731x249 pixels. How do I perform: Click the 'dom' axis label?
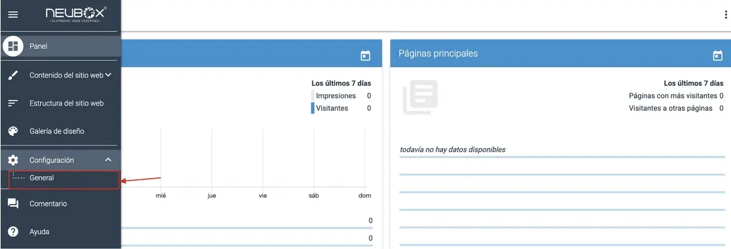(x=364, y=196)
